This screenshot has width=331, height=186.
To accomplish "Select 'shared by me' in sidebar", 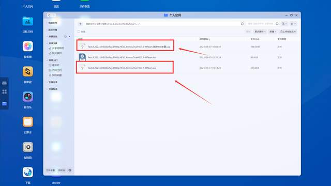I will 55,53.
